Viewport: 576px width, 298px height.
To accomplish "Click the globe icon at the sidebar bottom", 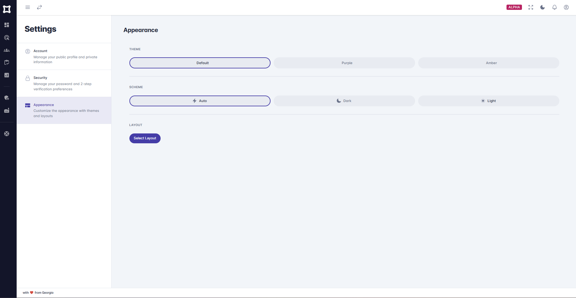I will (x=6, y=134).
